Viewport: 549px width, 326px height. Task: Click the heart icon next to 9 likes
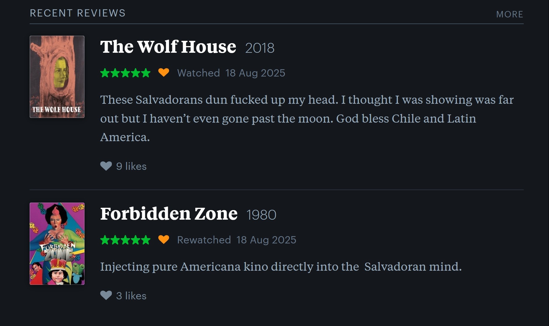(106, 166)
